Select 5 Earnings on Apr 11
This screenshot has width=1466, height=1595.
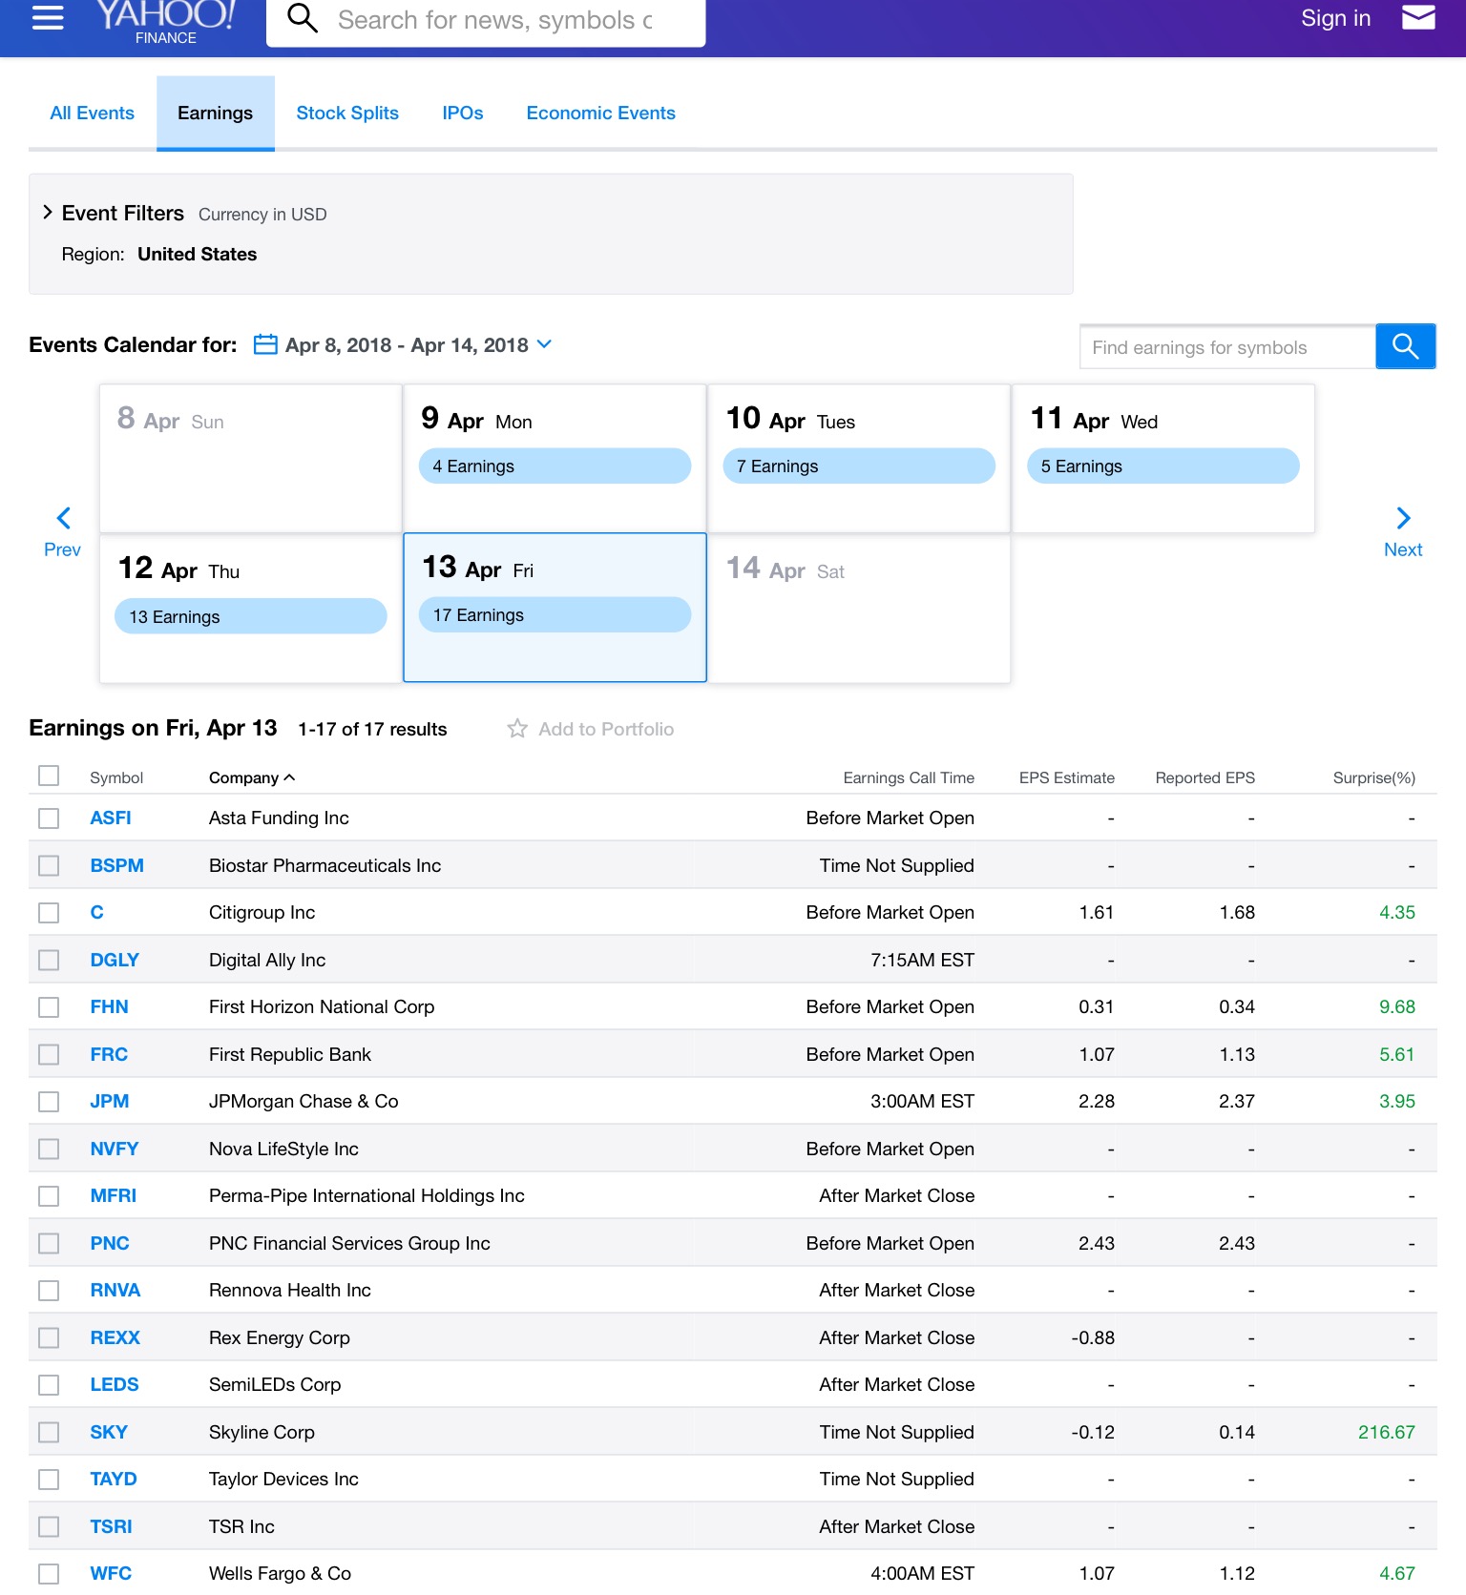click(x=1163, y=466)
